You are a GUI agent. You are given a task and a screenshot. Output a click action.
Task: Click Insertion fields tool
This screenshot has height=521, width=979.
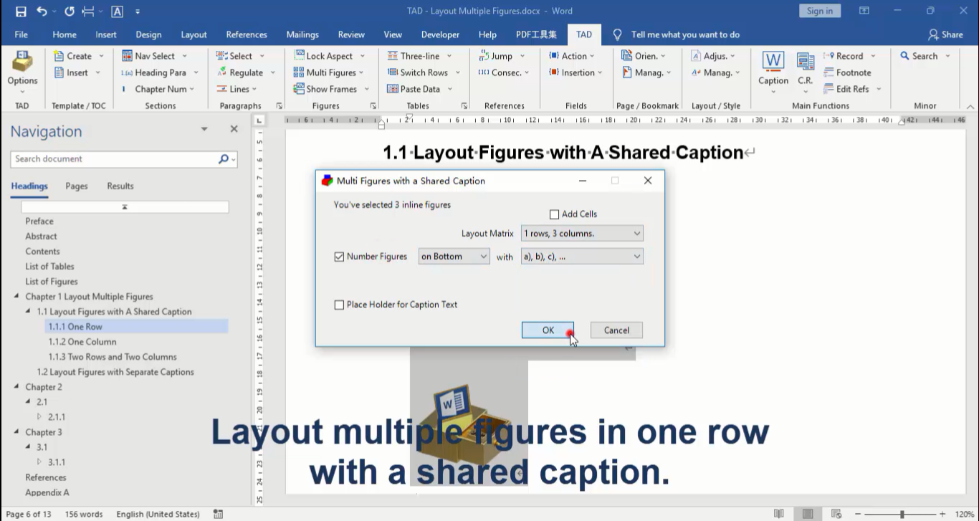coord(575,72)
